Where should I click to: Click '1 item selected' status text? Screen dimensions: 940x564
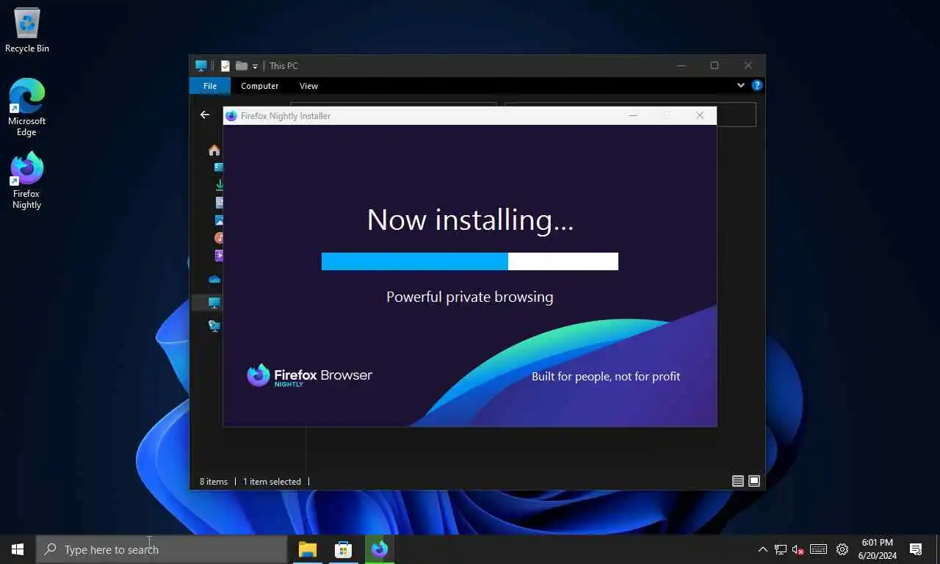pyautogui.click(x=272, y=482)
